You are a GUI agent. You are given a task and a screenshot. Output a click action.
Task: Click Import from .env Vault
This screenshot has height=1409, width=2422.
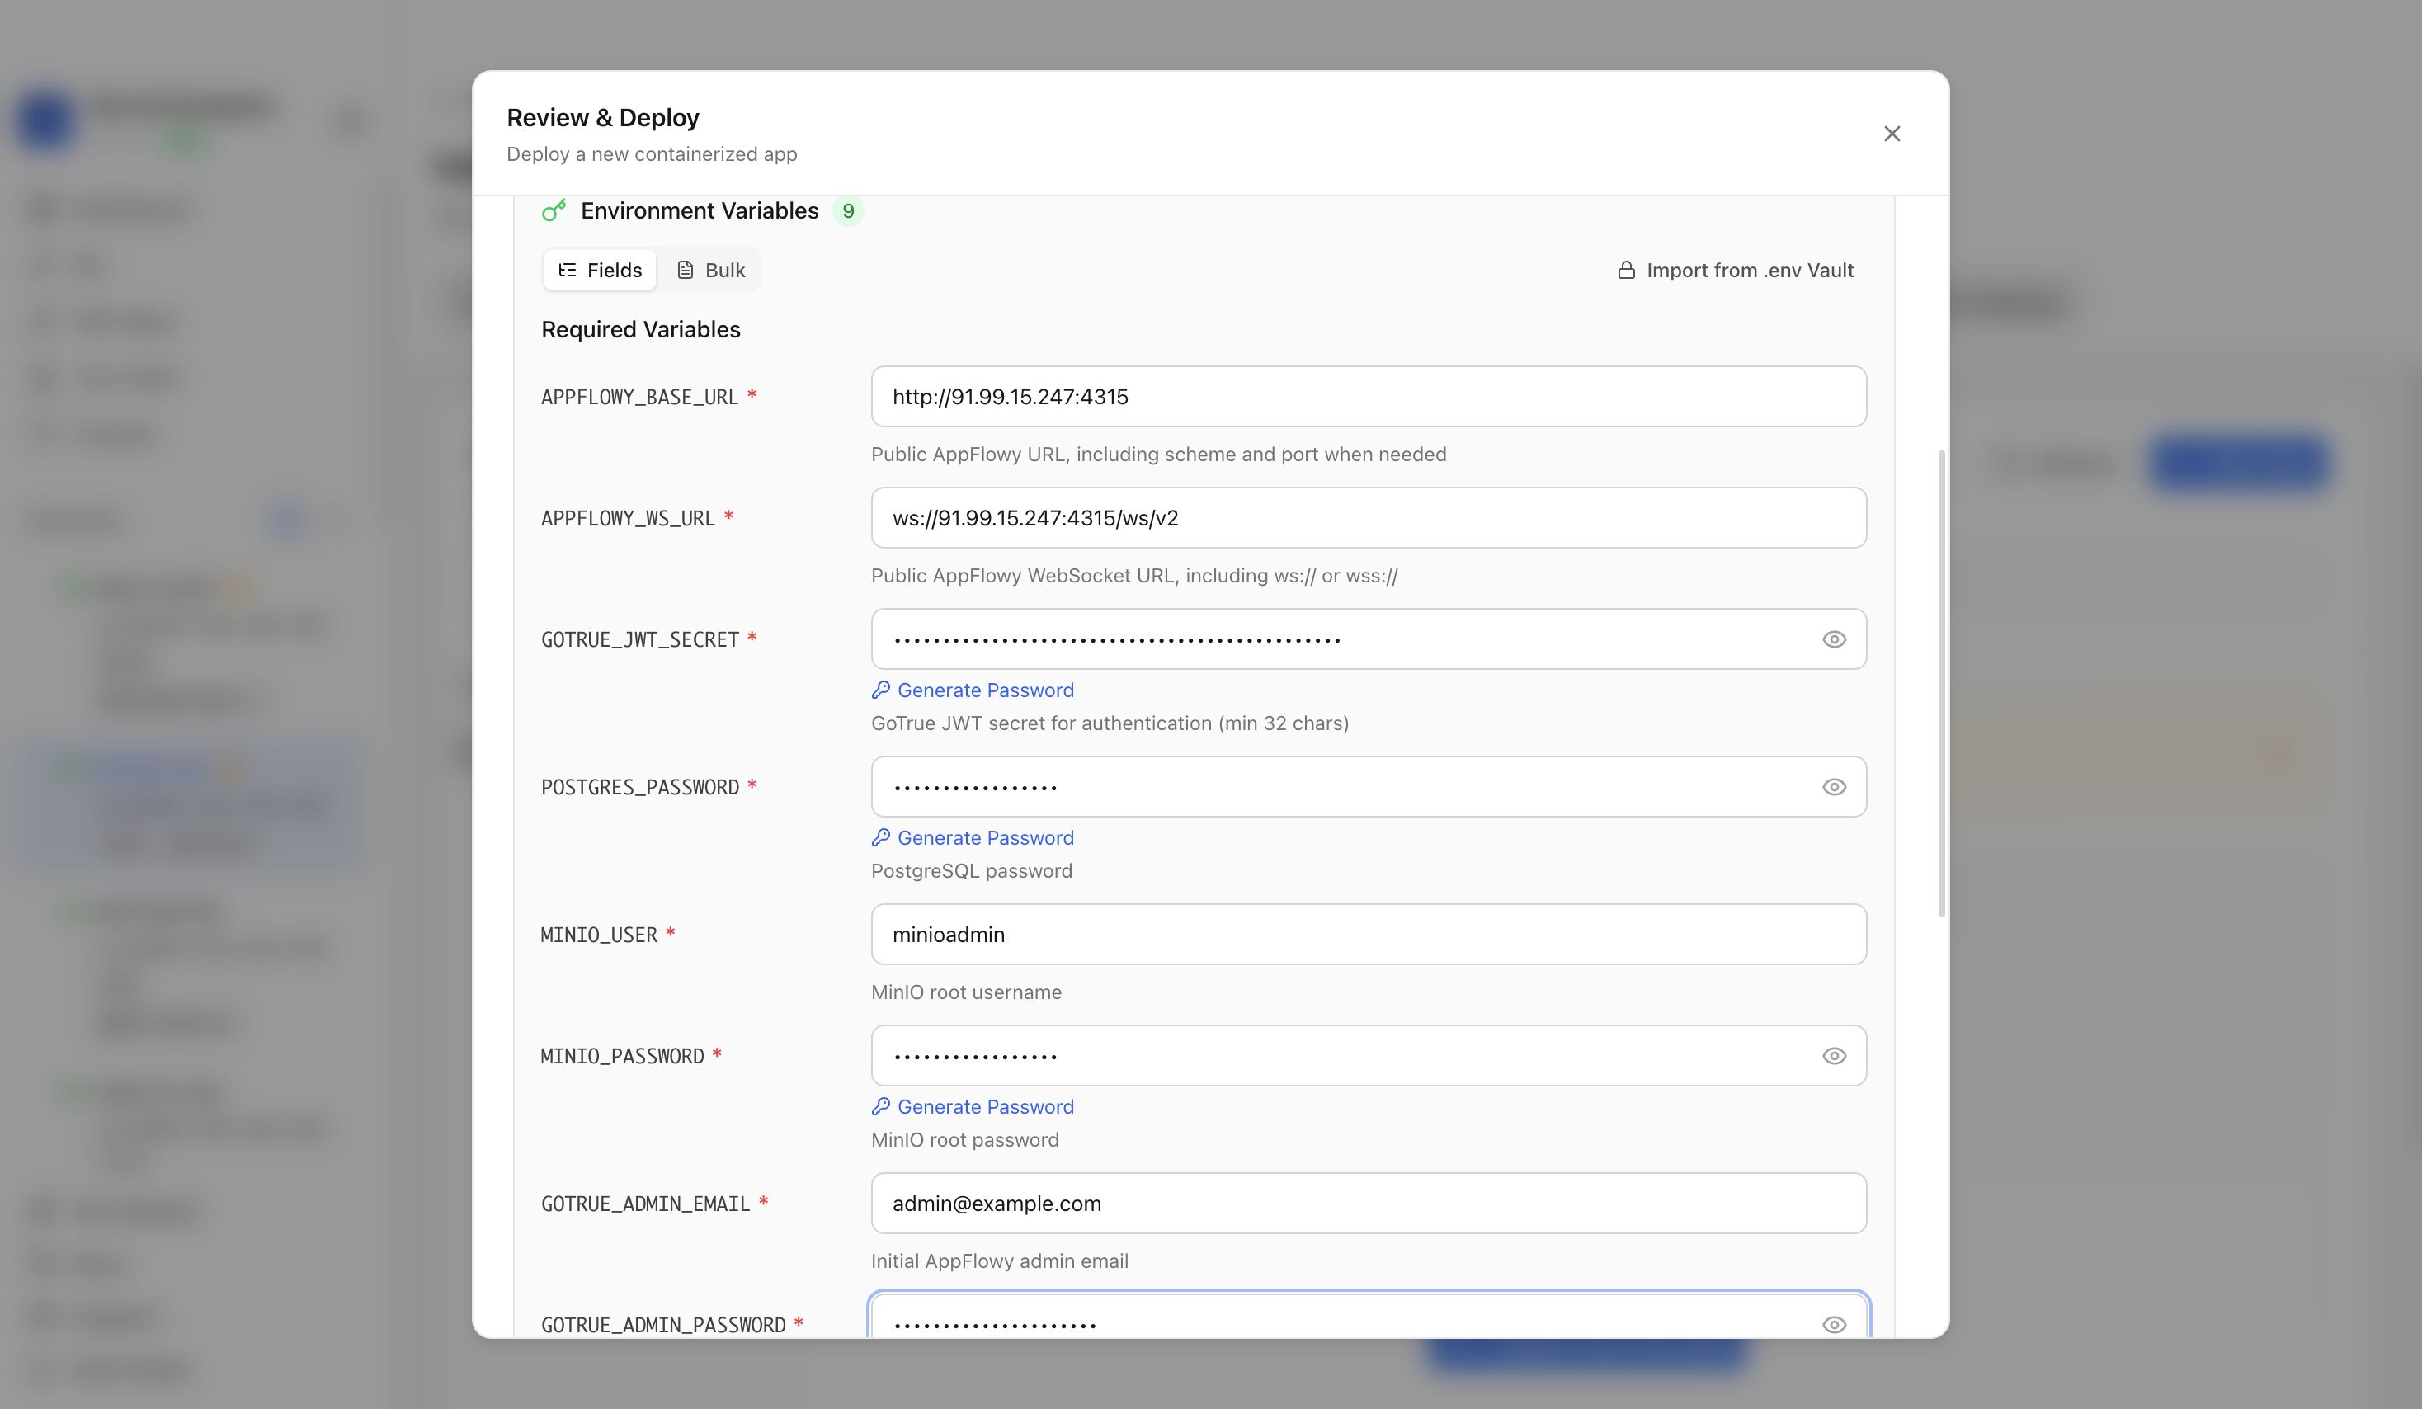pyautogui.click(x=1735, y=270)
